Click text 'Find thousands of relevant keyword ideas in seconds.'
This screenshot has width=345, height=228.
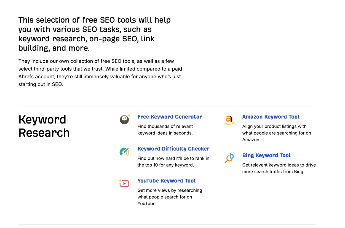[x=165, y=130]
